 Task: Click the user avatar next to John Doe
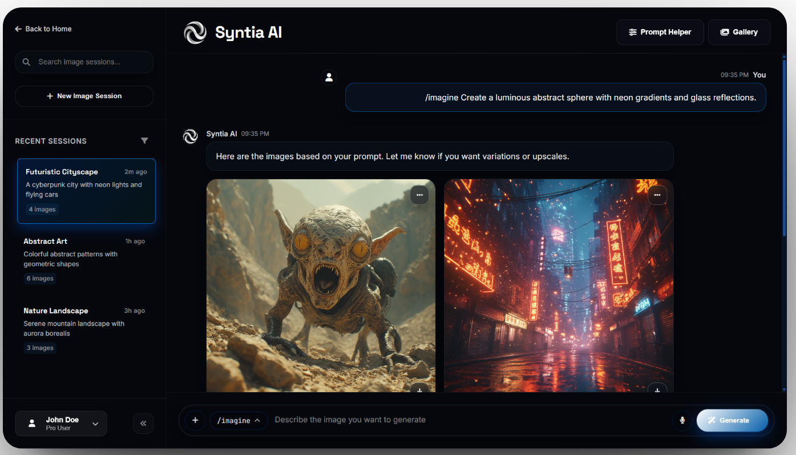click(31, 423)
